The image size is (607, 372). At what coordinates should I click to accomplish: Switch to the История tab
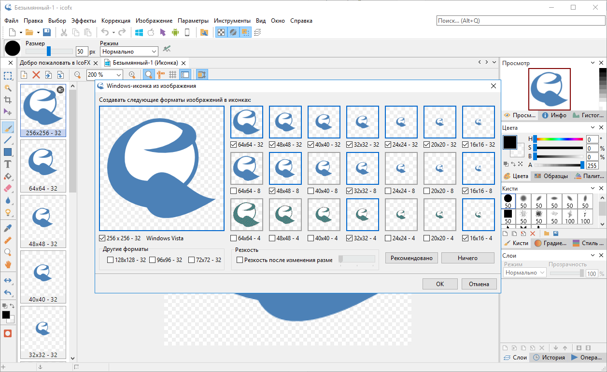pos(549,358)
